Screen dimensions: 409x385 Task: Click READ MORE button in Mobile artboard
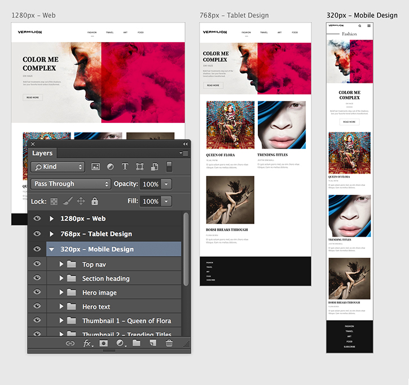coord(349,122)
